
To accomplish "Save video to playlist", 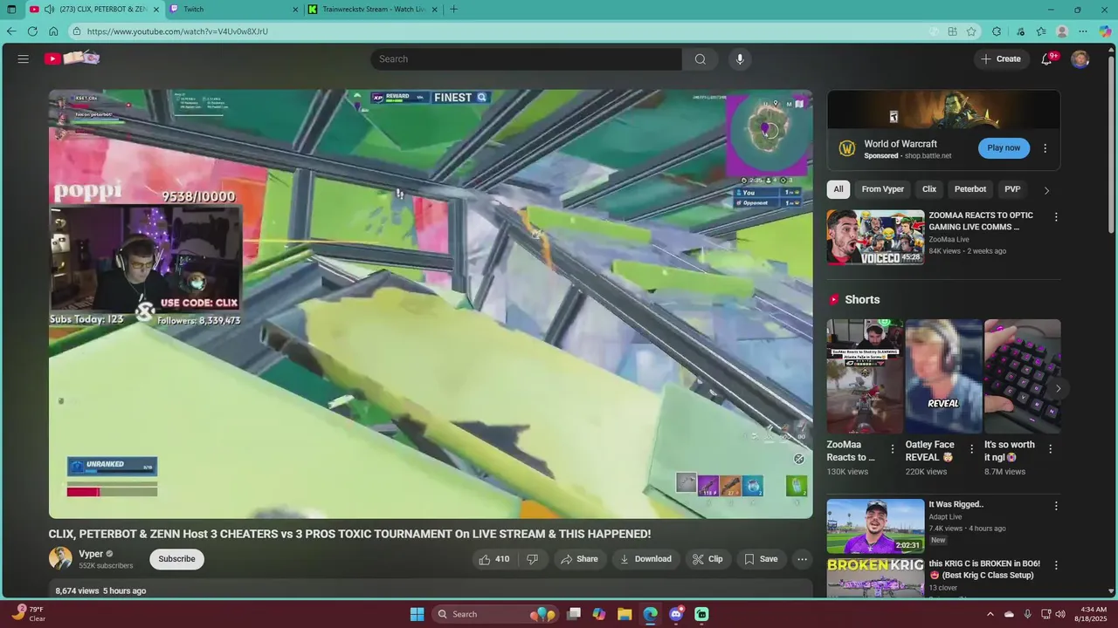I will pyautogui.click(x=760, y=559).
